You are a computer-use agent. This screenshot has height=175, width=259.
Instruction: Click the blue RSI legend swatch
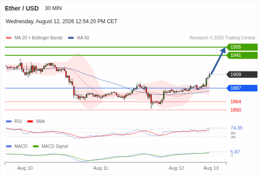click(9, 122)
